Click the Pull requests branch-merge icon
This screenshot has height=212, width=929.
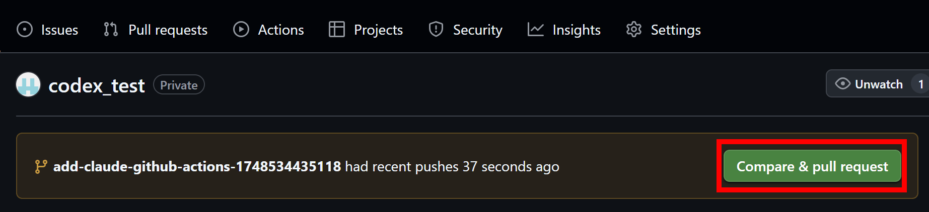111,30
